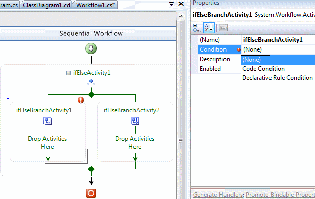Screen dimensions: 315x199
Task: Click the sequence icon in ifElseBranchActivity2
Action: pyautogui.click(x=135, y=121)
